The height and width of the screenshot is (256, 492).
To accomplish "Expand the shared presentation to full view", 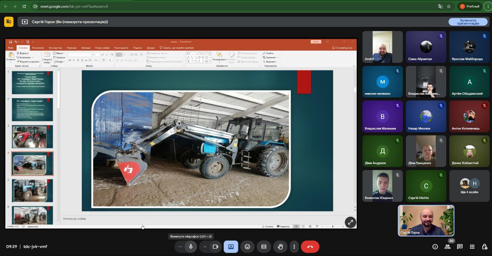I will coord(350,222).
